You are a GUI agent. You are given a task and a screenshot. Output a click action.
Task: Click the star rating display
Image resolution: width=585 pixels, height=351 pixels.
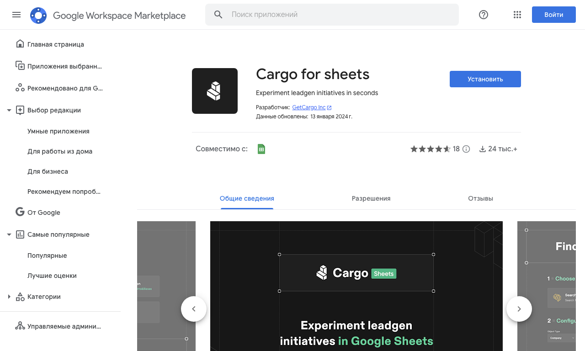[431, 149]
